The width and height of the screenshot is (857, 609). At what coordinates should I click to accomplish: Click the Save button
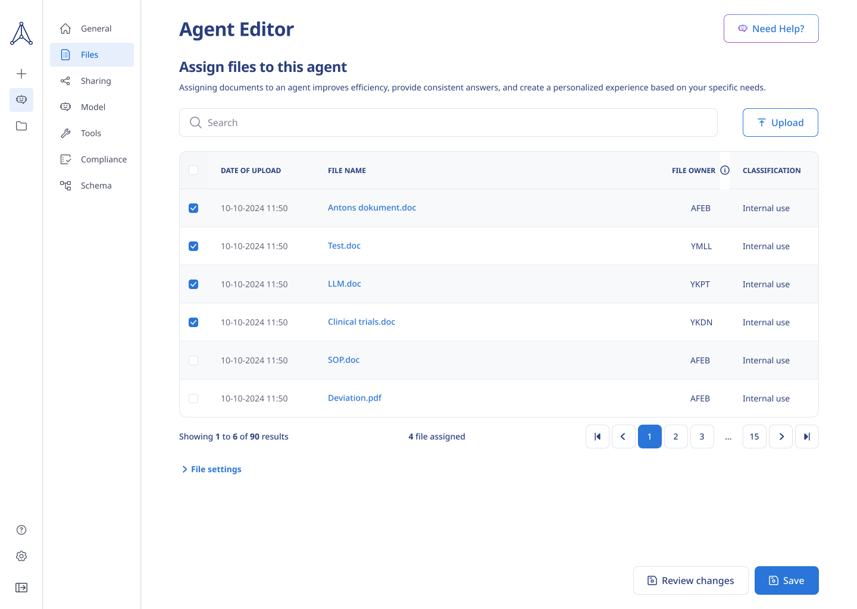coord(786,580)
